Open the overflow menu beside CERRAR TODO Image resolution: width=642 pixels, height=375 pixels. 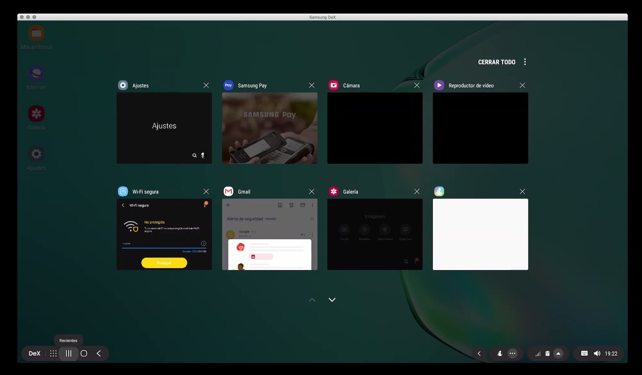click(525, 61)
